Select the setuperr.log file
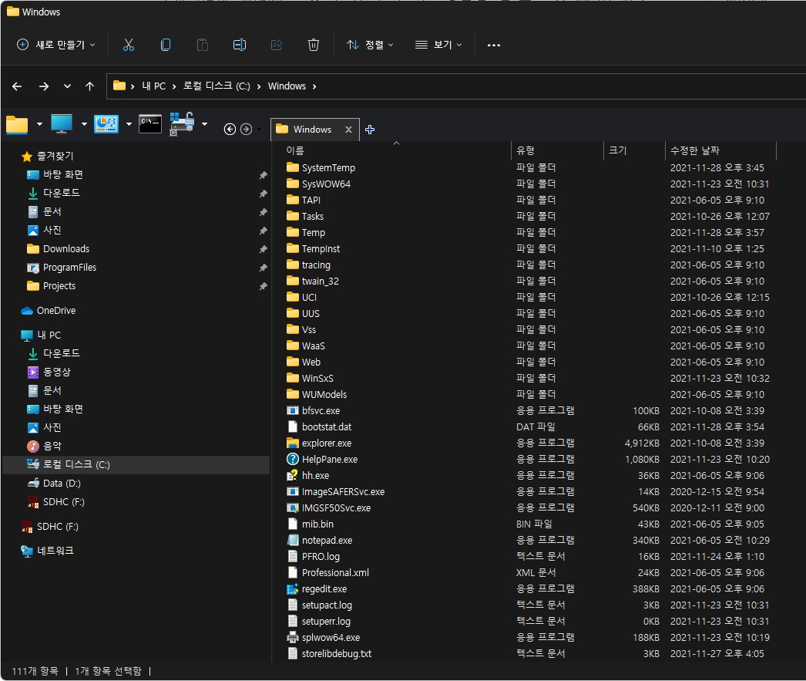The height and width of the screenshot is (681, 806). (x=326, y=622)
